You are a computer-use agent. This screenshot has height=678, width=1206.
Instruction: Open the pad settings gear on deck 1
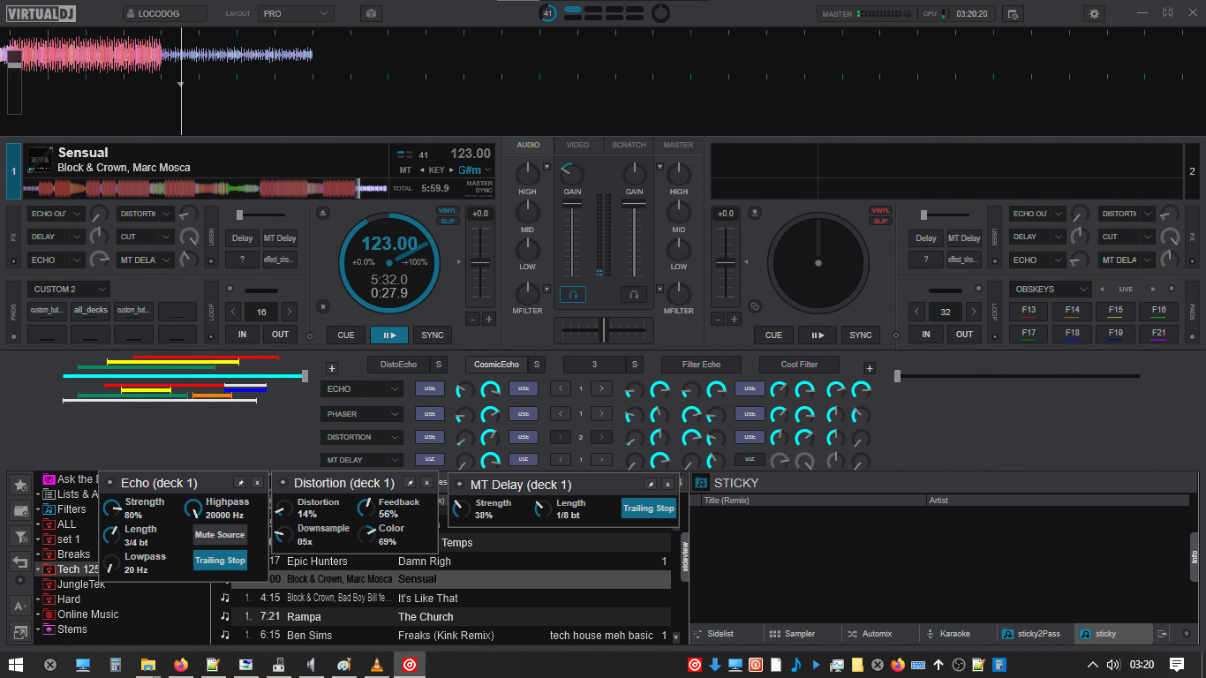point(310,336)
